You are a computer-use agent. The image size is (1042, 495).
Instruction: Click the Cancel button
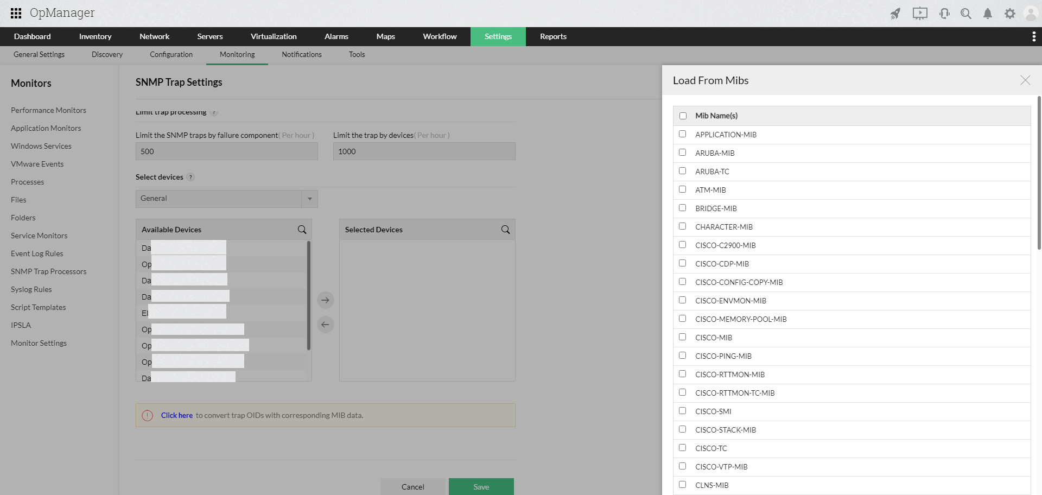413,487
